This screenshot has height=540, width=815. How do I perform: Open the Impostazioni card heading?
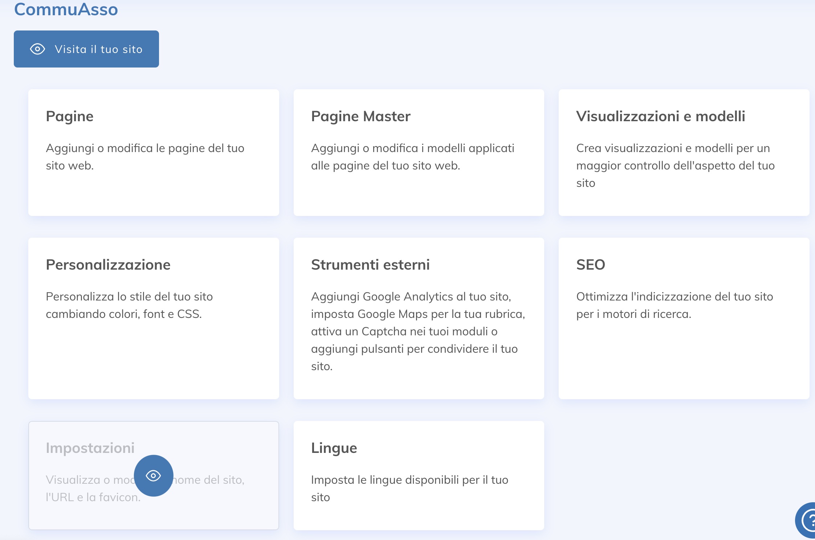[90, 448]
